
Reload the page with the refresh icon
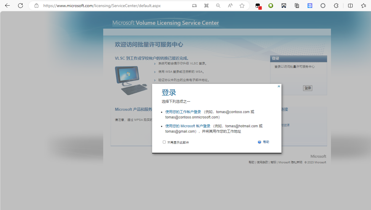coord(20,6)
